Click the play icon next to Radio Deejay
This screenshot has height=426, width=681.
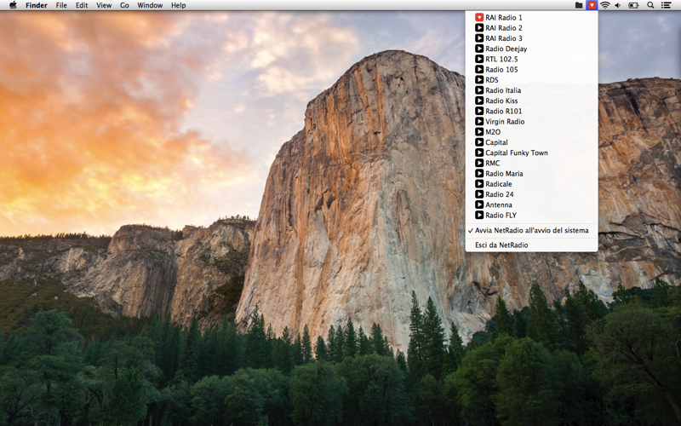[479, 49]
